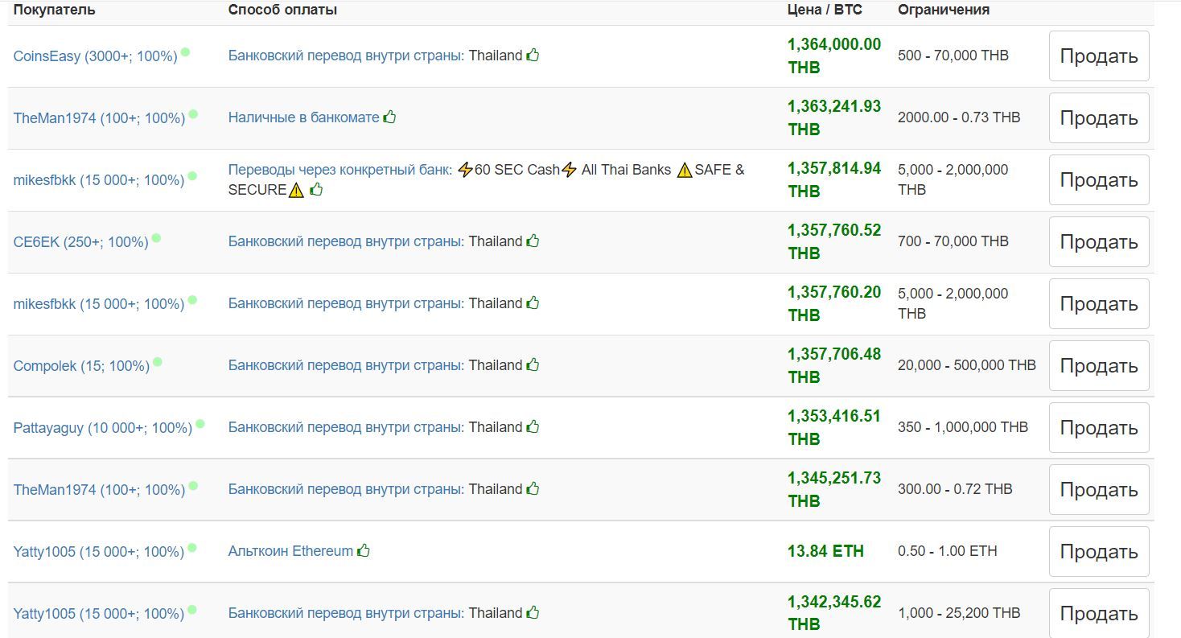Click the 1,363,241.93 THB price
1181x638 pixels.
[x=834, y=117]
